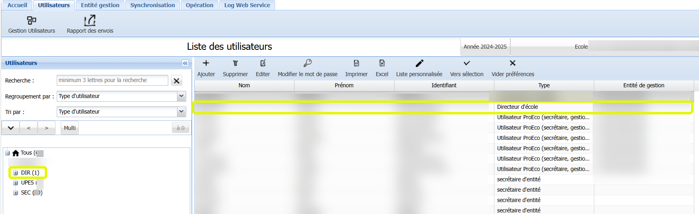Click into the Recherche input field
This screenshot has width=699, height=214.
pyautogui.click(x=112, y=80)
